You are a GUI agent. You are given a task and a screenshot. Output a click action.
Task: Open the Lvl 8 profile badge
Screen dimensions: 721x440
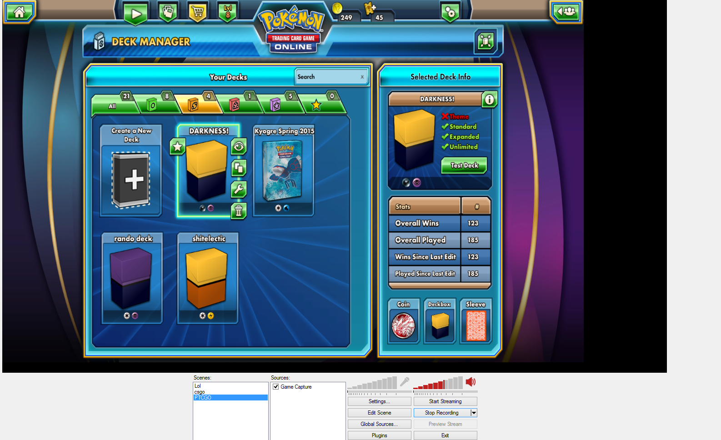(228, 12)
